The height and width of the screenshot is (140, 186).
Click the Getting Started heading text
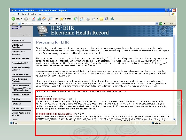pos(44,96)
